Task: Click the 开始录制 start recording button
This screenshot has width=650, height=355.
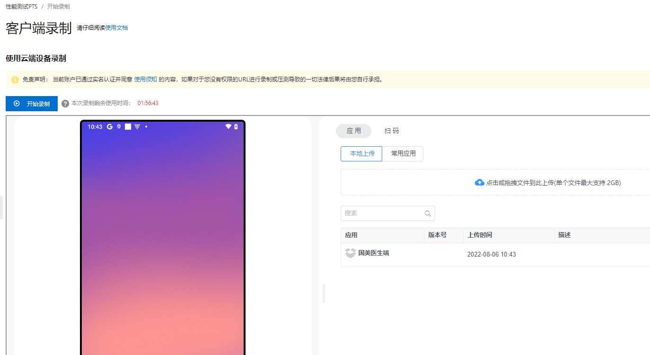Action: 32,104
